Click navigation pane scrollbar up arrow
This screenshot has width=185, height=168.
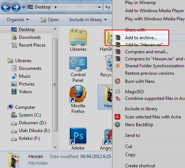tap(55, 29)
